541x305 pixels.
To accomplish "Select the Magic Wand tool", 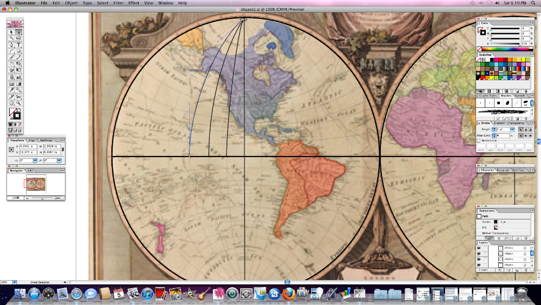I will [x=11, y=38].
